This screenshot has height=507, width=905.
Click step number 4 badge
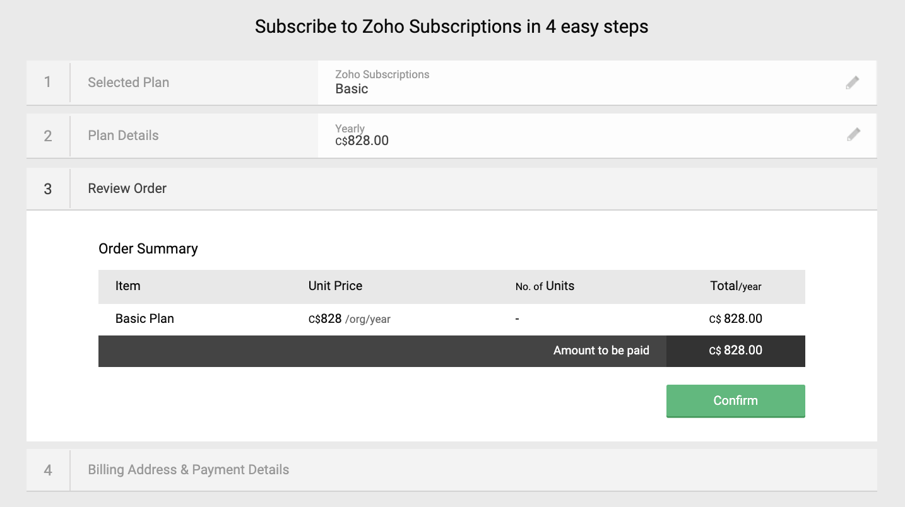pos(48,470)
